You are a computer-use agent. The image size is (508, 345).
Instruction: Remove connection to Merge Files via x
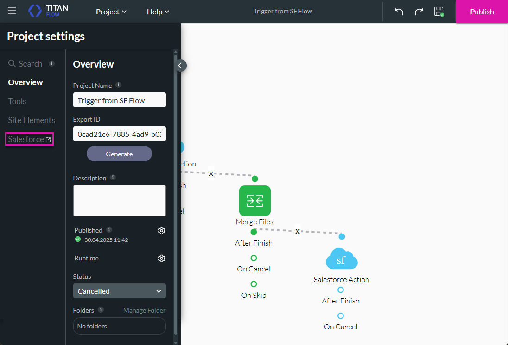211,173
